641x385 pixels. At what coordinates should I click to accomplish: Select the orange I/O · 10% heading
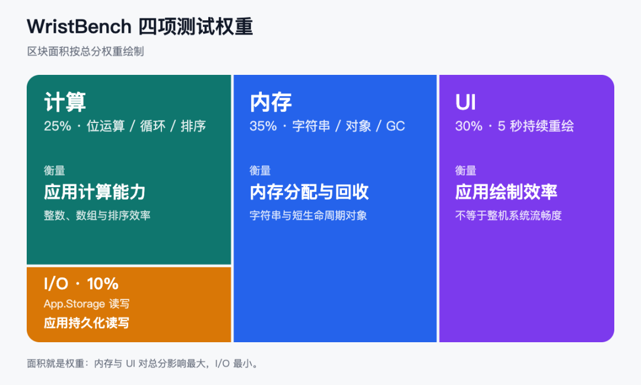81,283
